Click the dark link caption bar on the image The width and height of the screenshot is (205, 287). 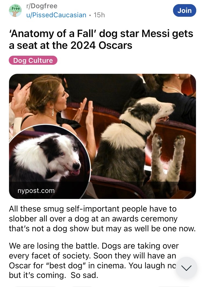(x=102, y=190)
